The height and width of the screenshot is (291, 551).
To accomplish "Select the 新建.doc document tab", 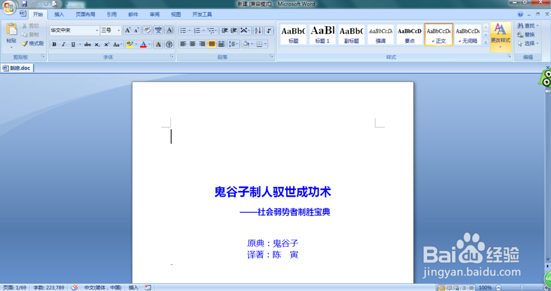I will tap(17, 68).
